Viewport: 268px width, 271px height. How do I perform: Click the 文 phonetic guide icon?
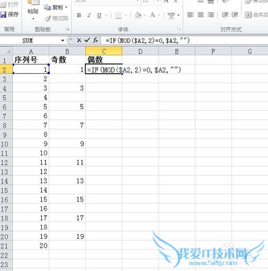coord(171,16)
